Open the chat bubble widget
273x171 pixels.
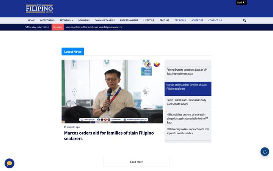click(x=9, y=163)
